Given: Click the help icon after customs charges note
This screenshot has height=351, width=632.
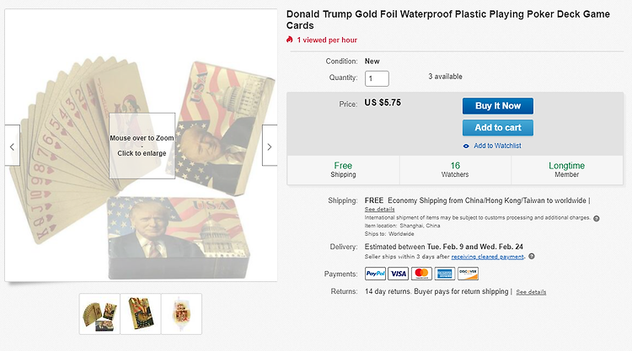Looking at the screenshot, I should point(596,218).
